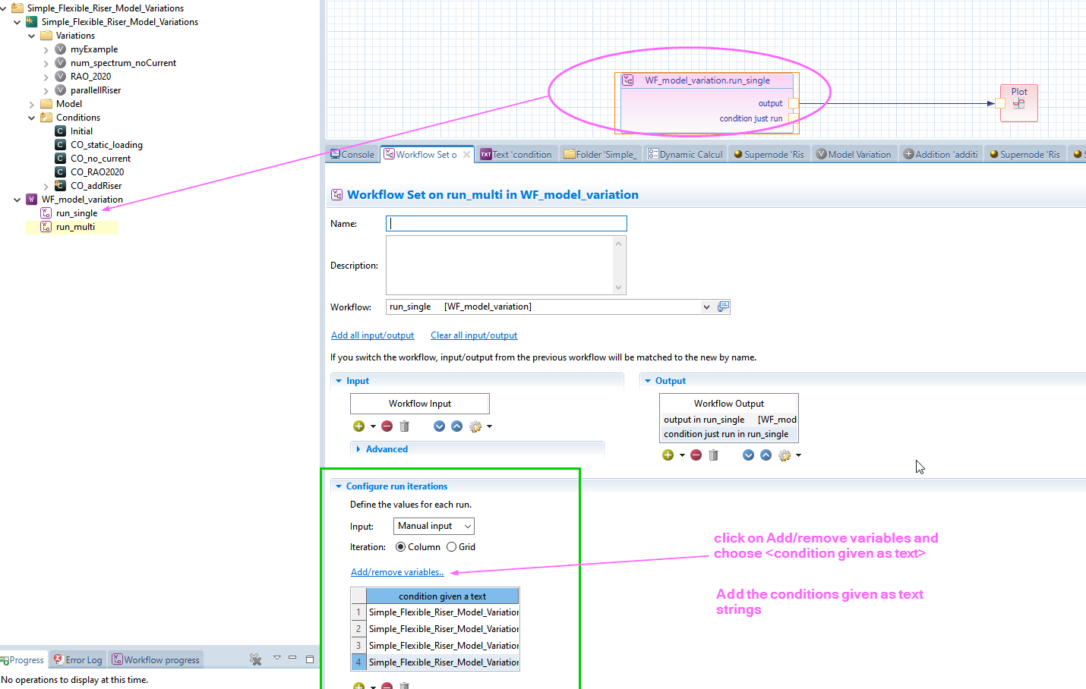The width and height of the screenshot is (1086, 689).
Task: Click trash icon under Workflow Output
Action: click(713, 455)
